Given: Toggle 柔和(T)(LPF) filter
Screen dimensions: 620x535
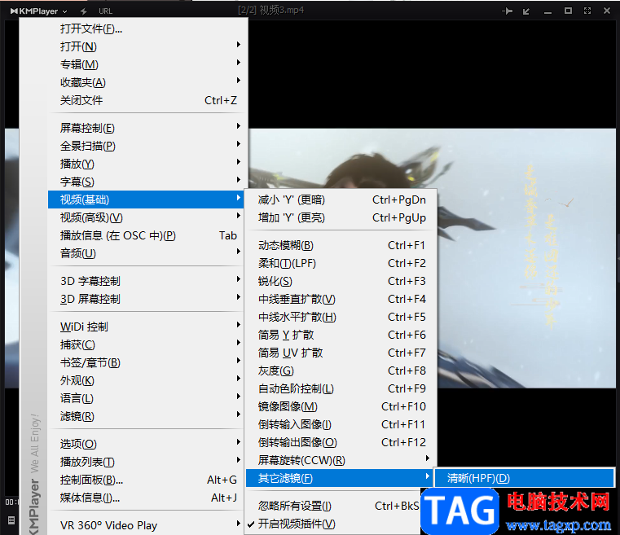Looking at the screenshot, I should tap(341, 263).
